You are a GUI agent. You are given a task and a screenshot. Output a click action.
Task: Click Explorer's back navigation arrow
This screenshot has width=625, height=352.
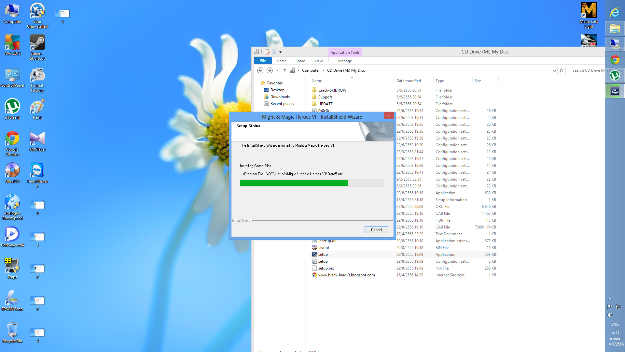click(x=260, y=70)
